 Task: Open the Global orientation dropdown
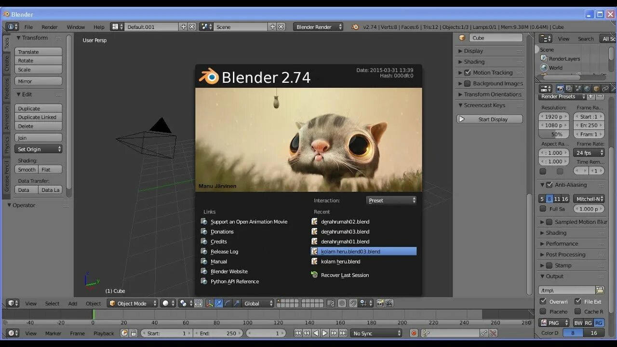(x=258, y=303)
